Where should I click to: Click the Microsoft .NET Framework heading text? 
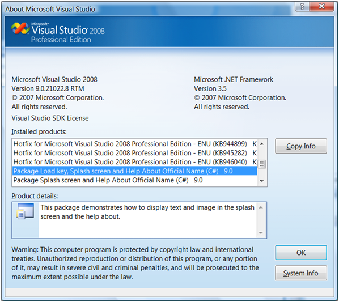point(234,79)
